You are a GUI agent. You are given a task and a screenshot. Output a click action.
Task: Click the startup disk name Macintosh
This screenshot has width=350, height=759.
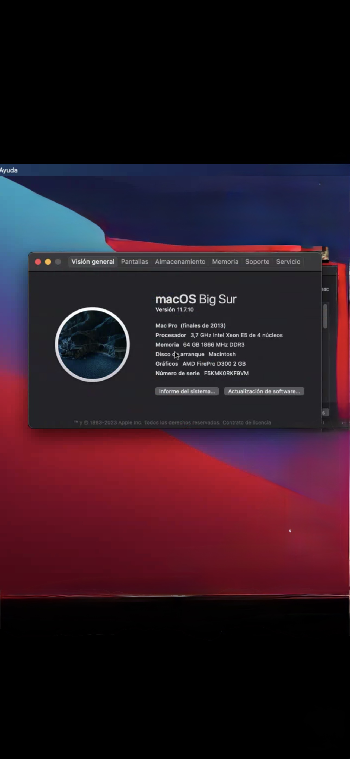pos(222,354)
